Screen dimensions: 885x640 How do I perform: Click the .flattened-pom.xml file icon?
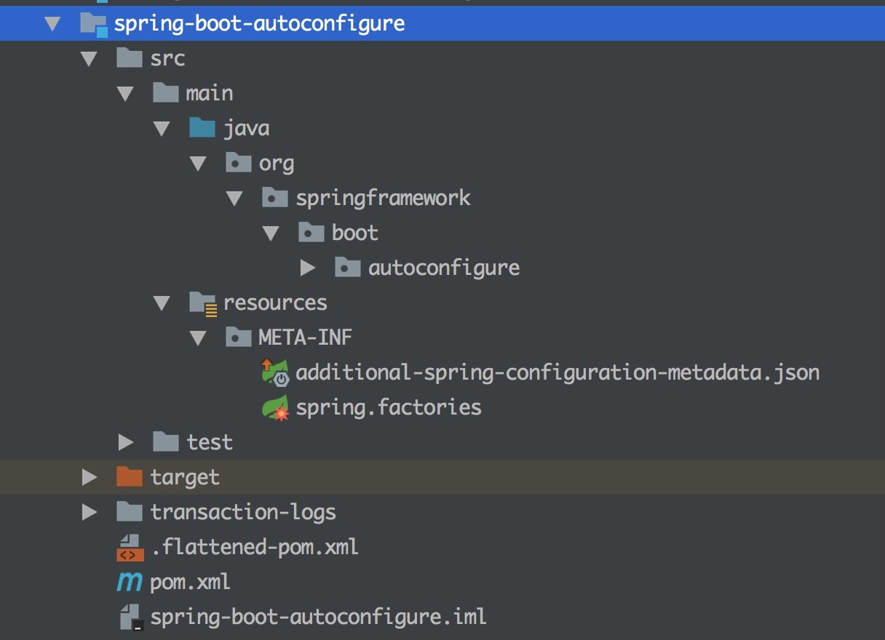[130, 548]
